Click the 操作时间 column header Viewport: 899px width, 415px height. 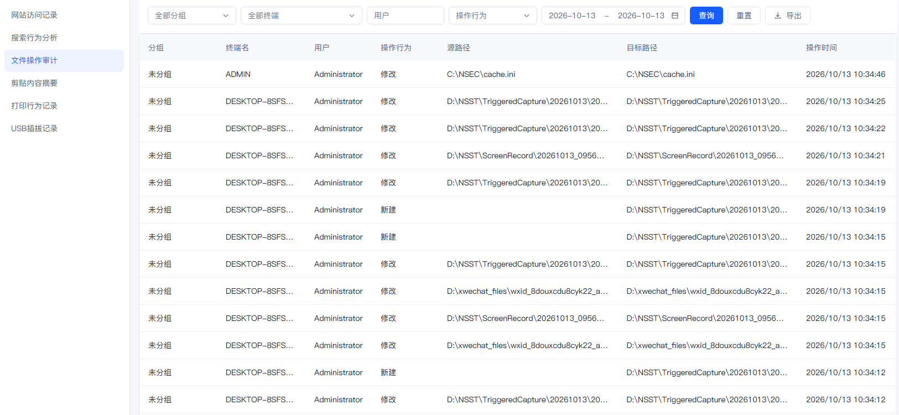[822, 48]
